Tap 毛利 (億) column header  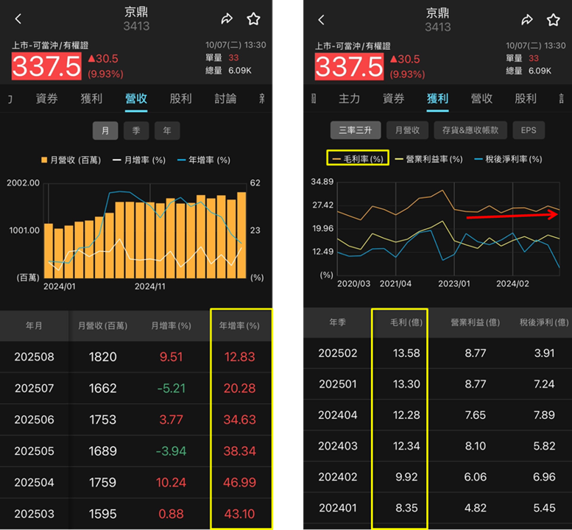406,322
